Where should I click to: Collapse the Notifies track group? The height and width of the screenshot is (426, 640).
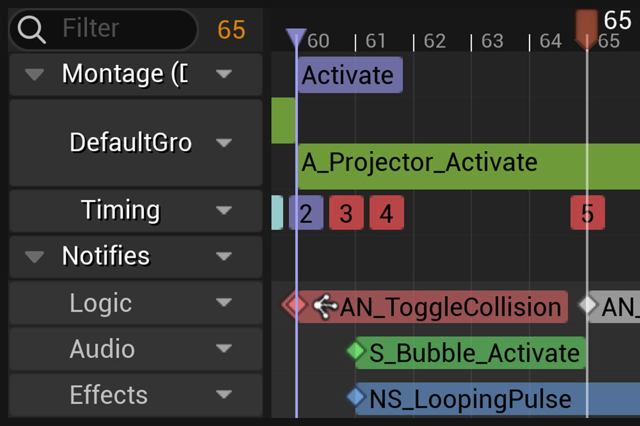point(35,257)
